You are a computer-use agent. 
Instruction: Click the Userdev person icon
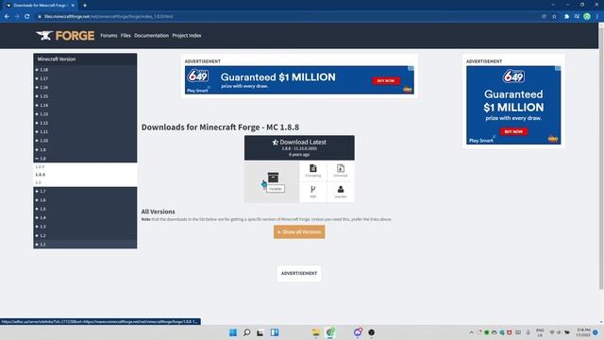click(x=341, y=189)
